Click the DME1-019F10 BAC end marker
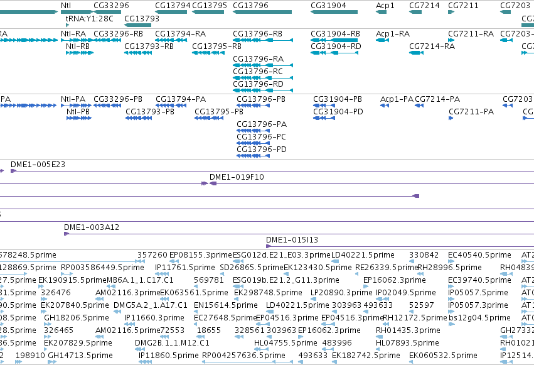Viewport: 534px width, 365px height. point(213,183)
